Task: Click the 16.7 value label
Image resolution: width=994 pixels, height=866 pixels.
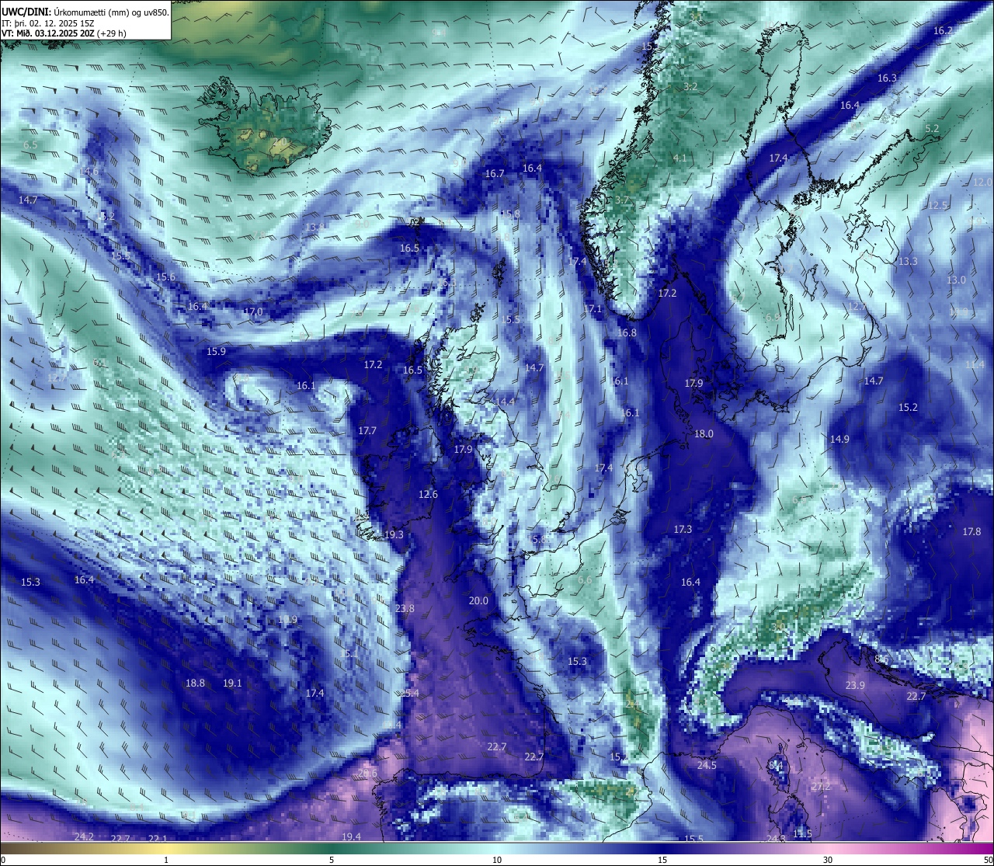Action: pyautogui.click(x=495, y=174)
